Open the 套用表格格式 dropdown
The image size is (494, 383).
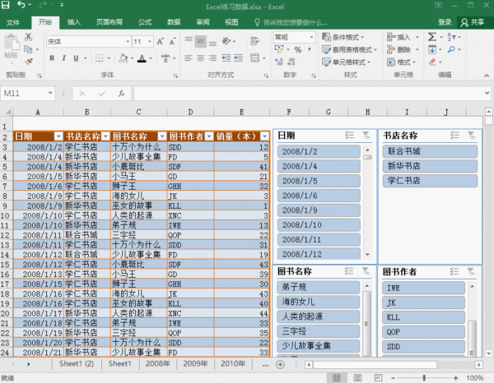350,49
